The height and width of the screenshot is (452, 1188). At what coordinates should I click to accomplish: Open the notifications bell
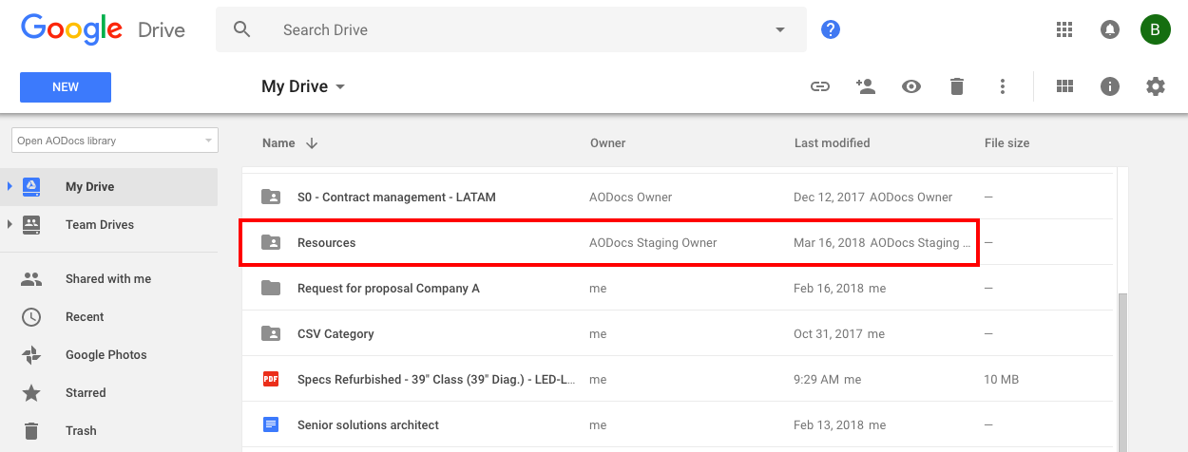click(1109, 29)
